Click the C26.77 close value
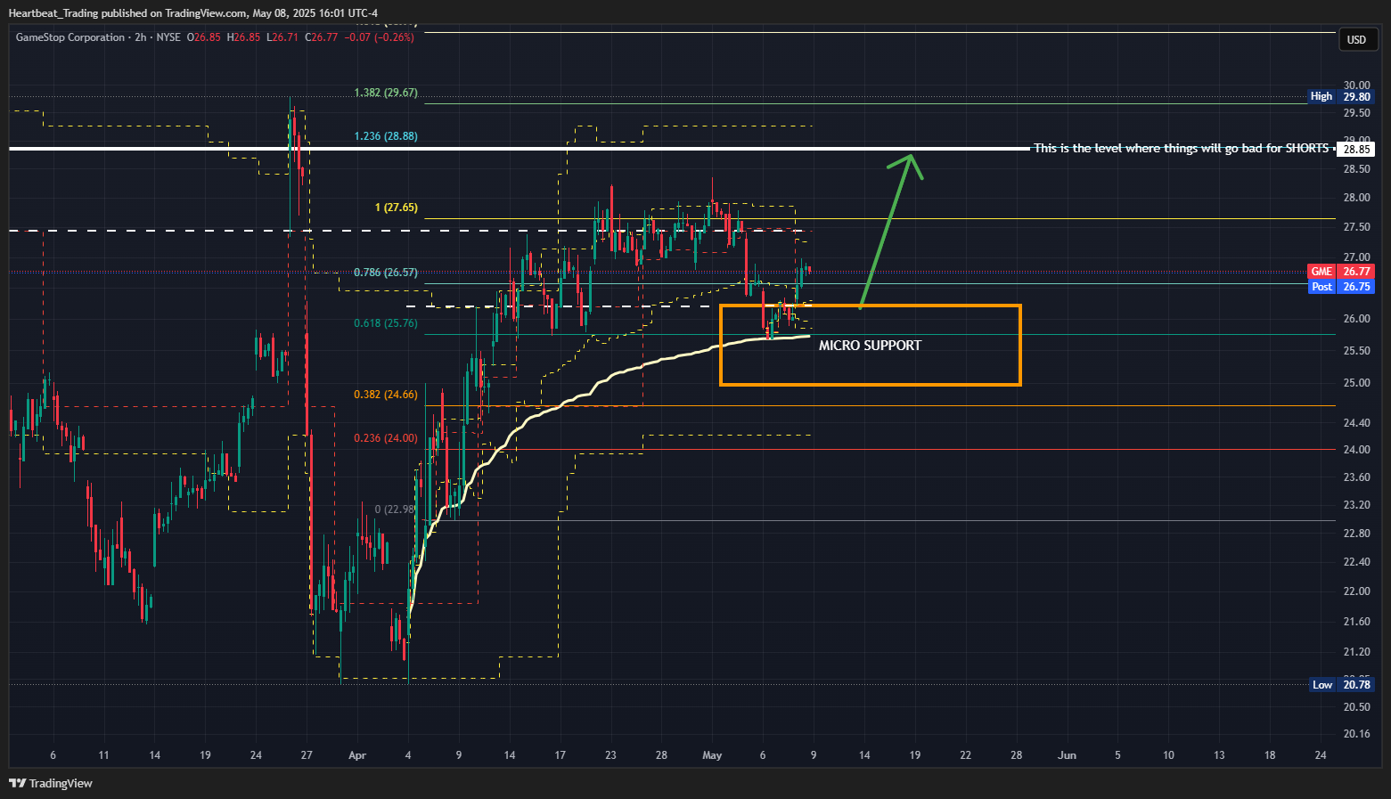This screenshot has width=1391, height=799. [321, 37]
